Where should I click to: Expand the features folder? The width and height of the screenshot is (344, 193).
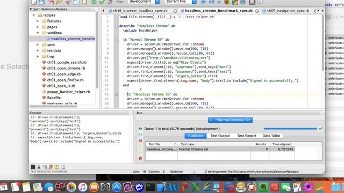38,21
